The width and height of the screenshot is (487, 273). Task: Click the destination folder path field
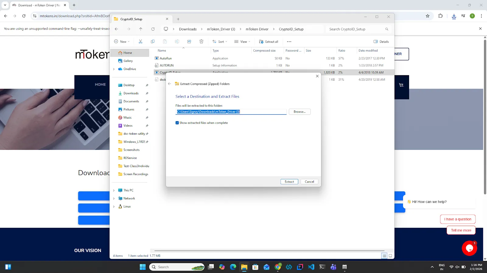click(x=231, y=112)
